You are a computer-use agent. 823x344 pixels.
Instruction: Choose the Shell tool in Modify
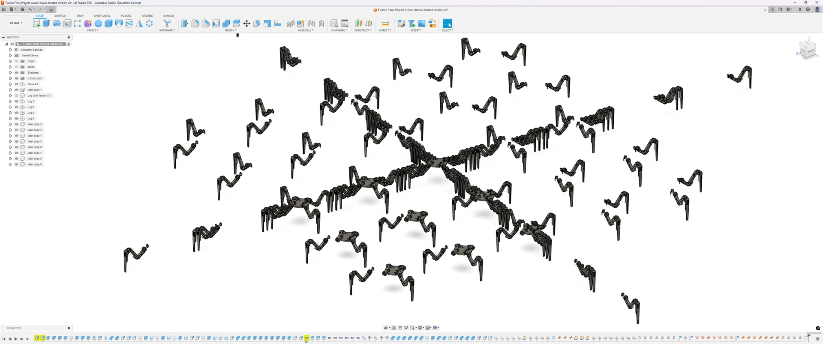216,24
